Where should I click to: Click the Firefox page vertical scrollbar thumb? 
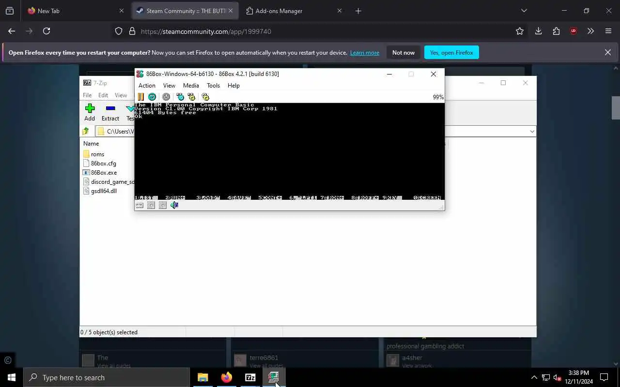[616, 108]
